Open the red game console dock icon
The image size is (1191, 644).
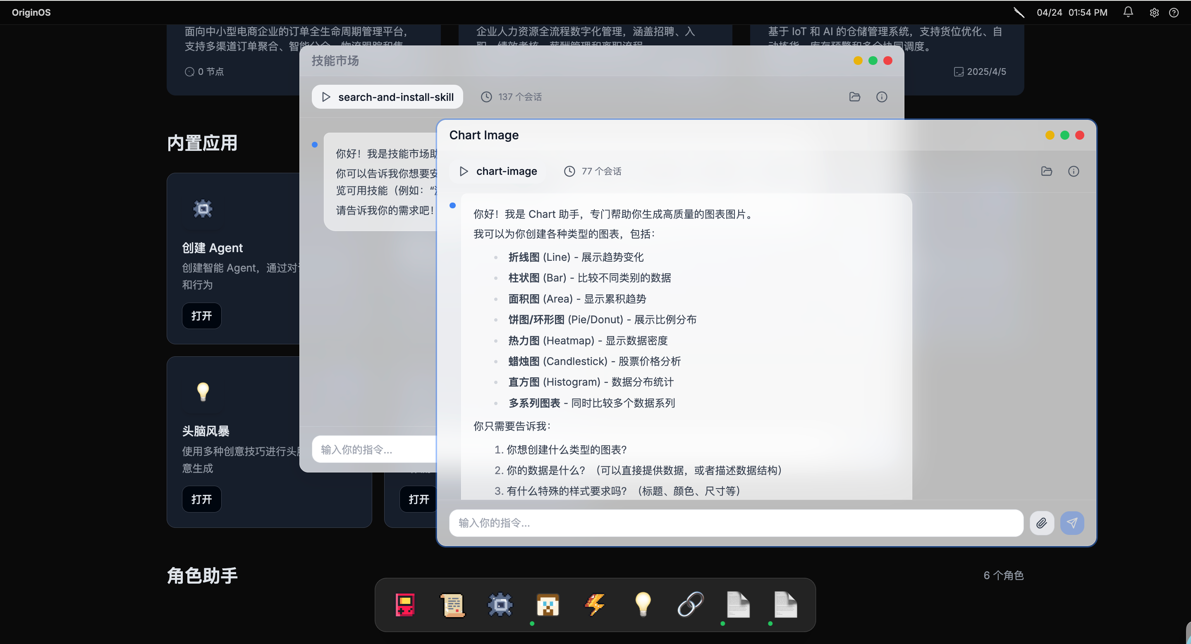[x=405, y=605]
